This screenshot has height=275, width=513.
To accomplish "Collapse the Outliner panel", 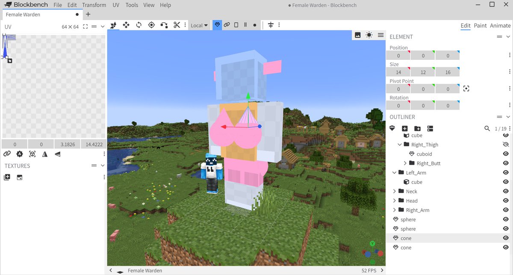I will click(x=508, y=117).
